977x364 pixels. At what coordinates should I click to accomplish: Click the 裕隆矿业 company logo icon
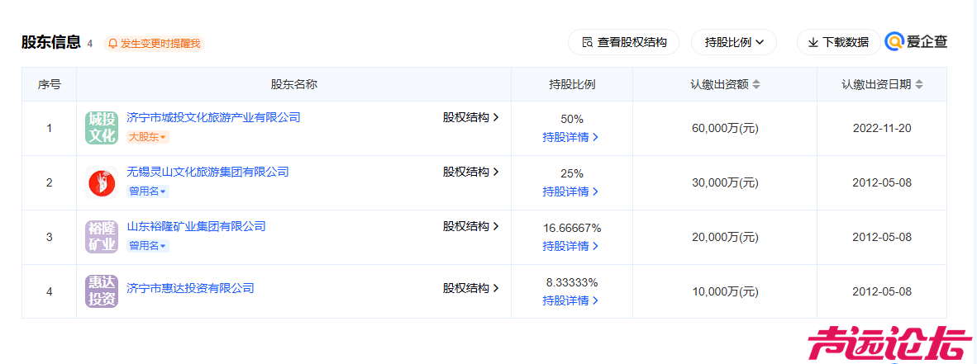coord(102,237)
